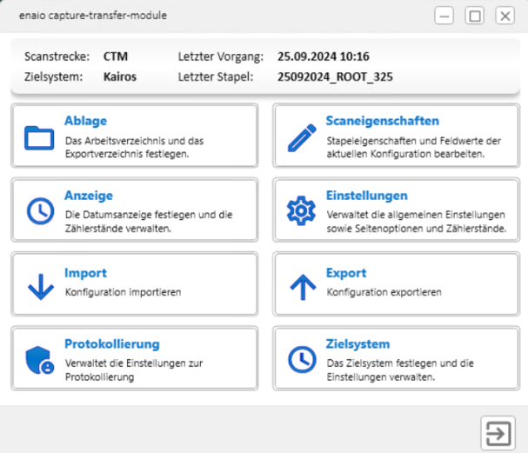Open the Protokollierung heading
528x453 pixels.
tap(111, 344)
